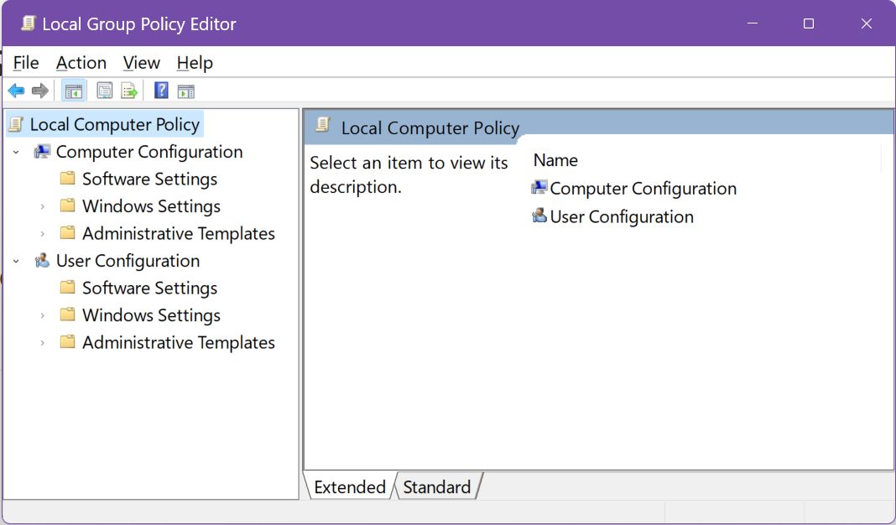The image size is (896, 525).
Task: Click the Forward arrow toolbar icon
Action: (40, 91)
